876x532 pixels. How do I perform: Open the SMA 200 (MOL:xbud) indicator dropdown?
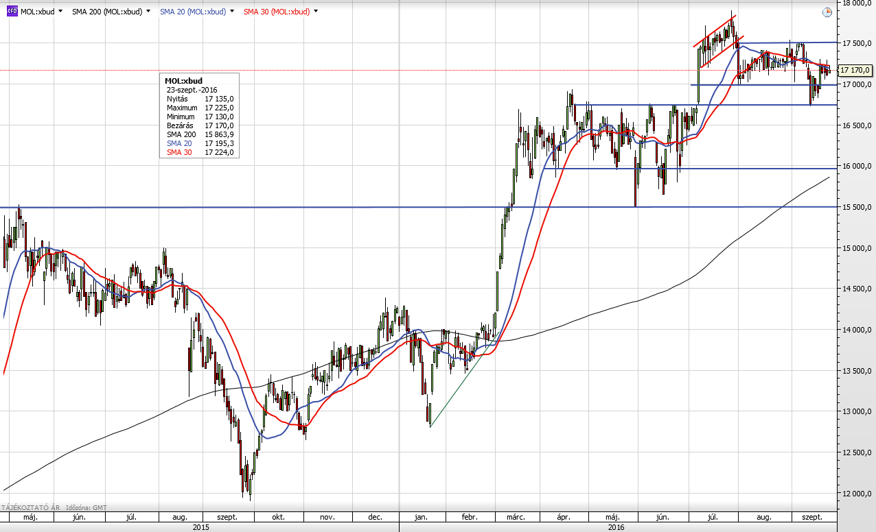coord(148,12)
